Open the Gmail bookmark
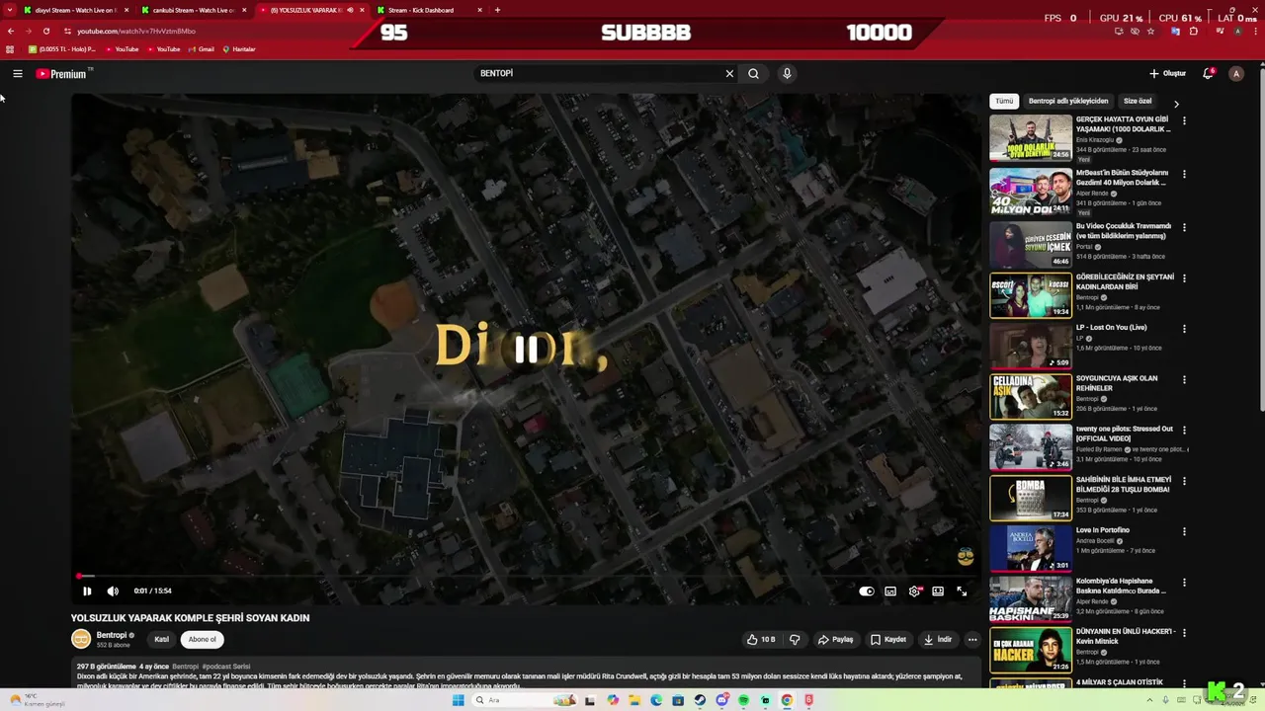Viewport: 1265px width, 711px height. [202, 49]
